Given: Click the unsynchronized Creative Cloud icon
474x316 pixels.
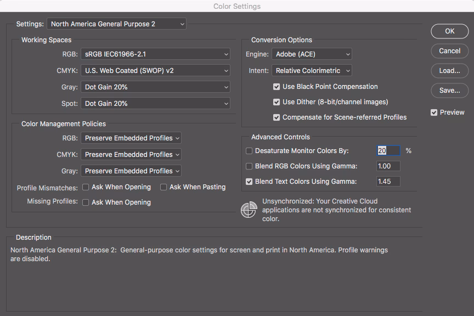Looking at the screenshot, I should coord(249,210).
